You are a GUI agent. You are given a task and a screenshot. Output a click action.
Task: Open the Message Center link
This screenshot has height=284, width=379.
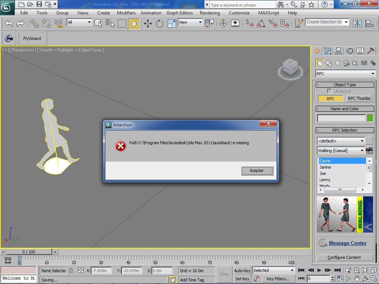click(347, 243)
